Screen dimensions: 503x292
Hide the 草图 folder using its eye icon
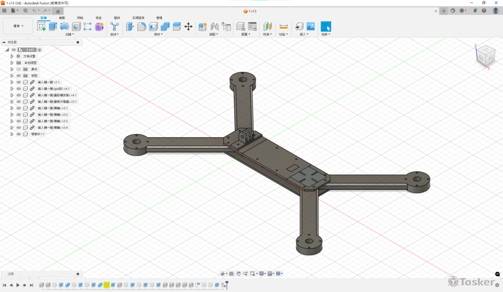(x=19, y=76)
